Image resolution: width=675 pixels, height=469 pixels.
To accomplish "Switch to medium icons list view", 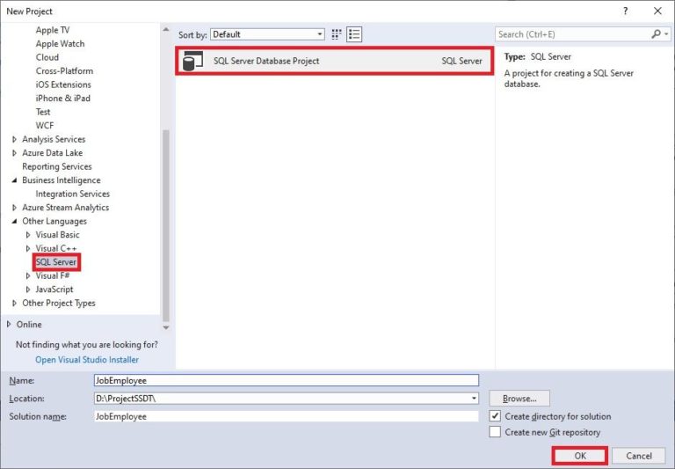I will tap(354, 34).
